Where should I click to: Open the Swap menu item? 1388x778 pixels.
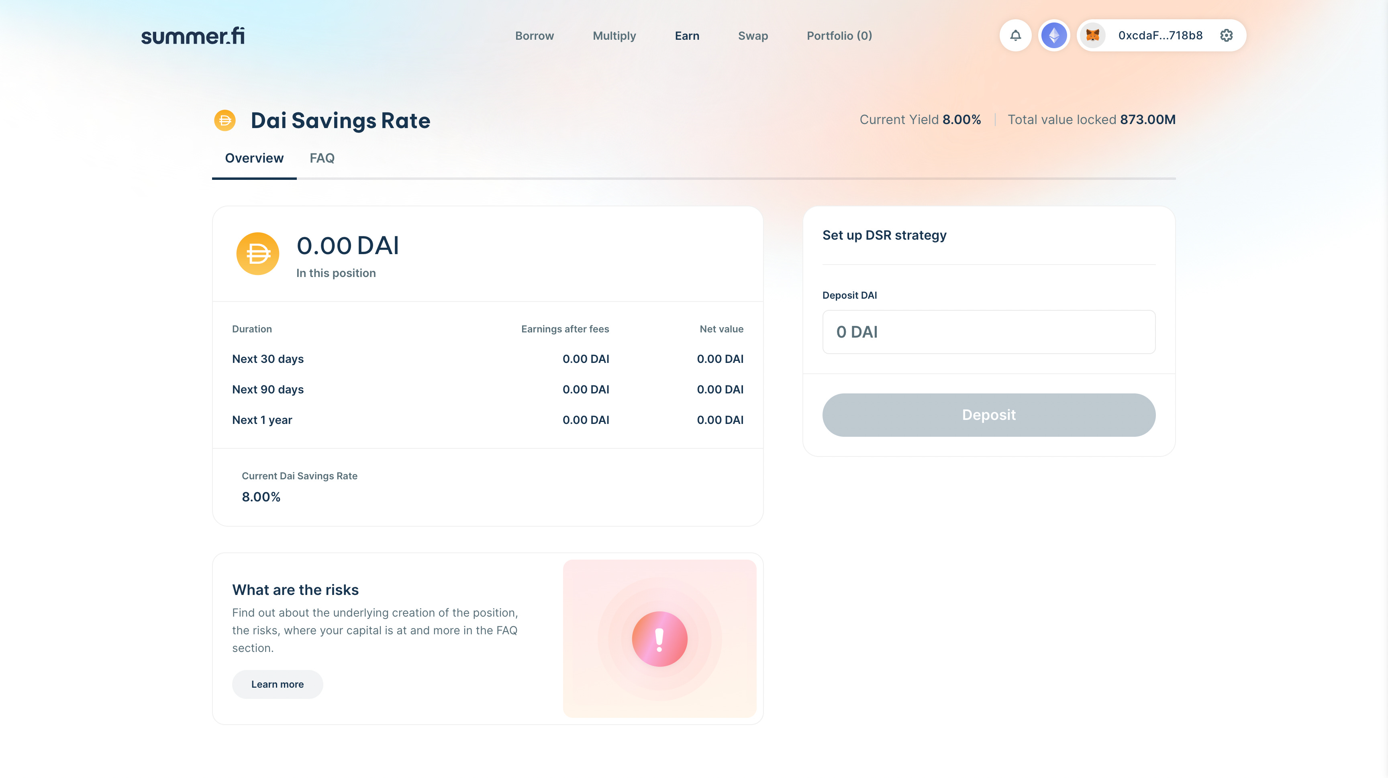(x=753, y=36)
